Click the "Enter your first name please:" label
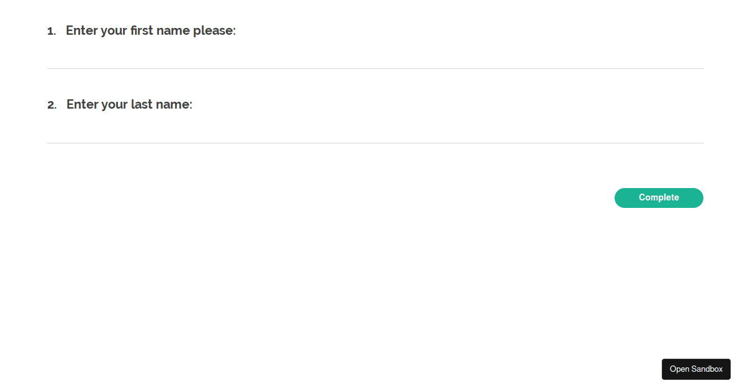 (151, 30)
